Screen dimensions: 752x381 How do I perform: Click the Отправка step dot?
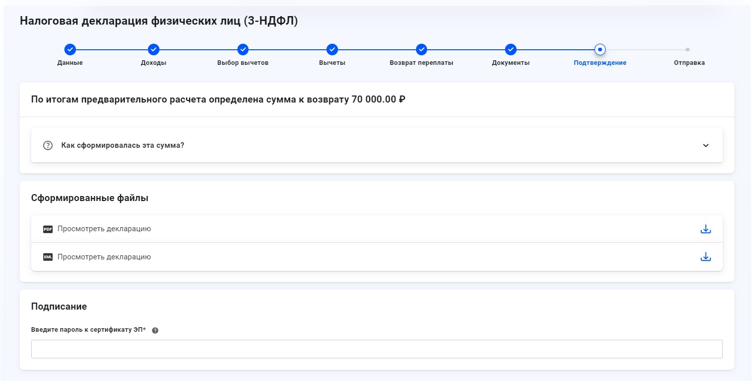[x=688, y=49]
